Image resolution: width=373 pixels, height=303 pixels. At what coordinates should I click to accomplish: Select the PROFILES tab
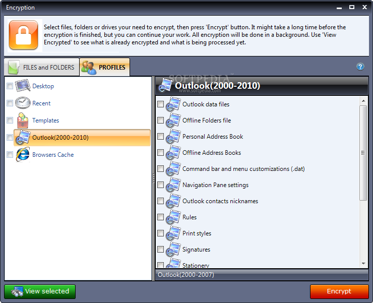[105, 67]
